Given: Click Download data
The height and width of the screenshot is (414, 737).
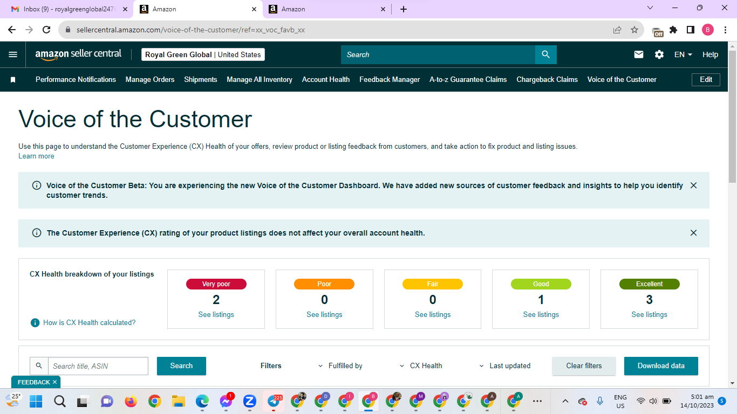Looking at the screenshot, I should click(x=661, y=366).
